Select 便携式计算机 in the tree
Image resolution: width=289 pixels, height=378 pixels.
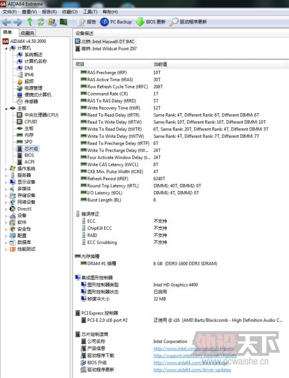pyautogui.click(x=38, y=94)
